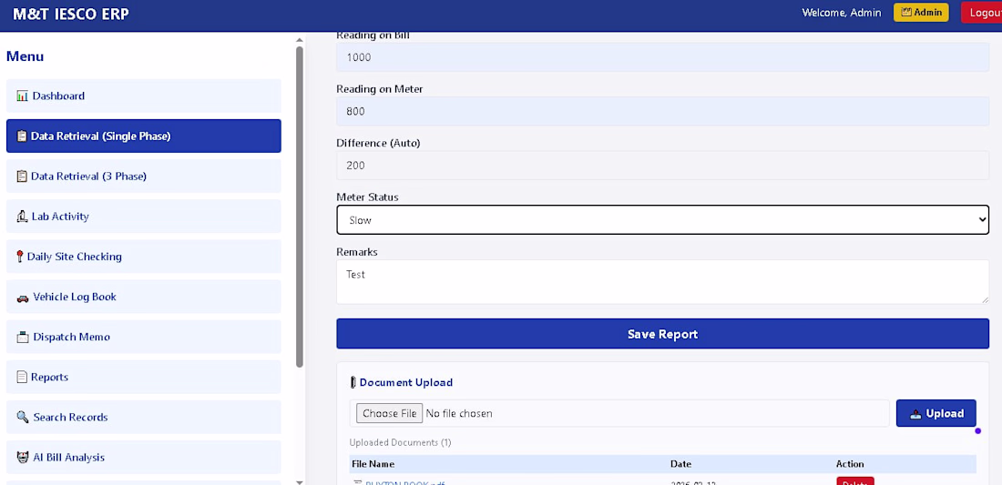Click the Difference (Auto) field showing 200
Screen dimensions: 1002x485
662,166
